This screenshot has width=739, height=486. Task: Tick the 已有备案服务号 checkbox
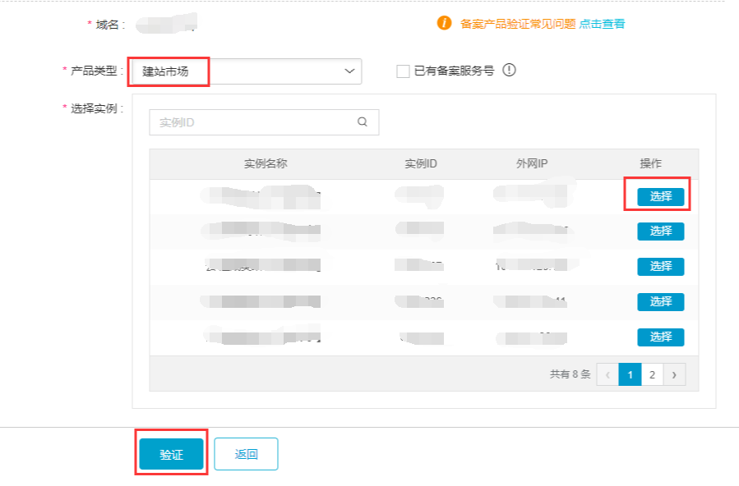coord(403,71)
